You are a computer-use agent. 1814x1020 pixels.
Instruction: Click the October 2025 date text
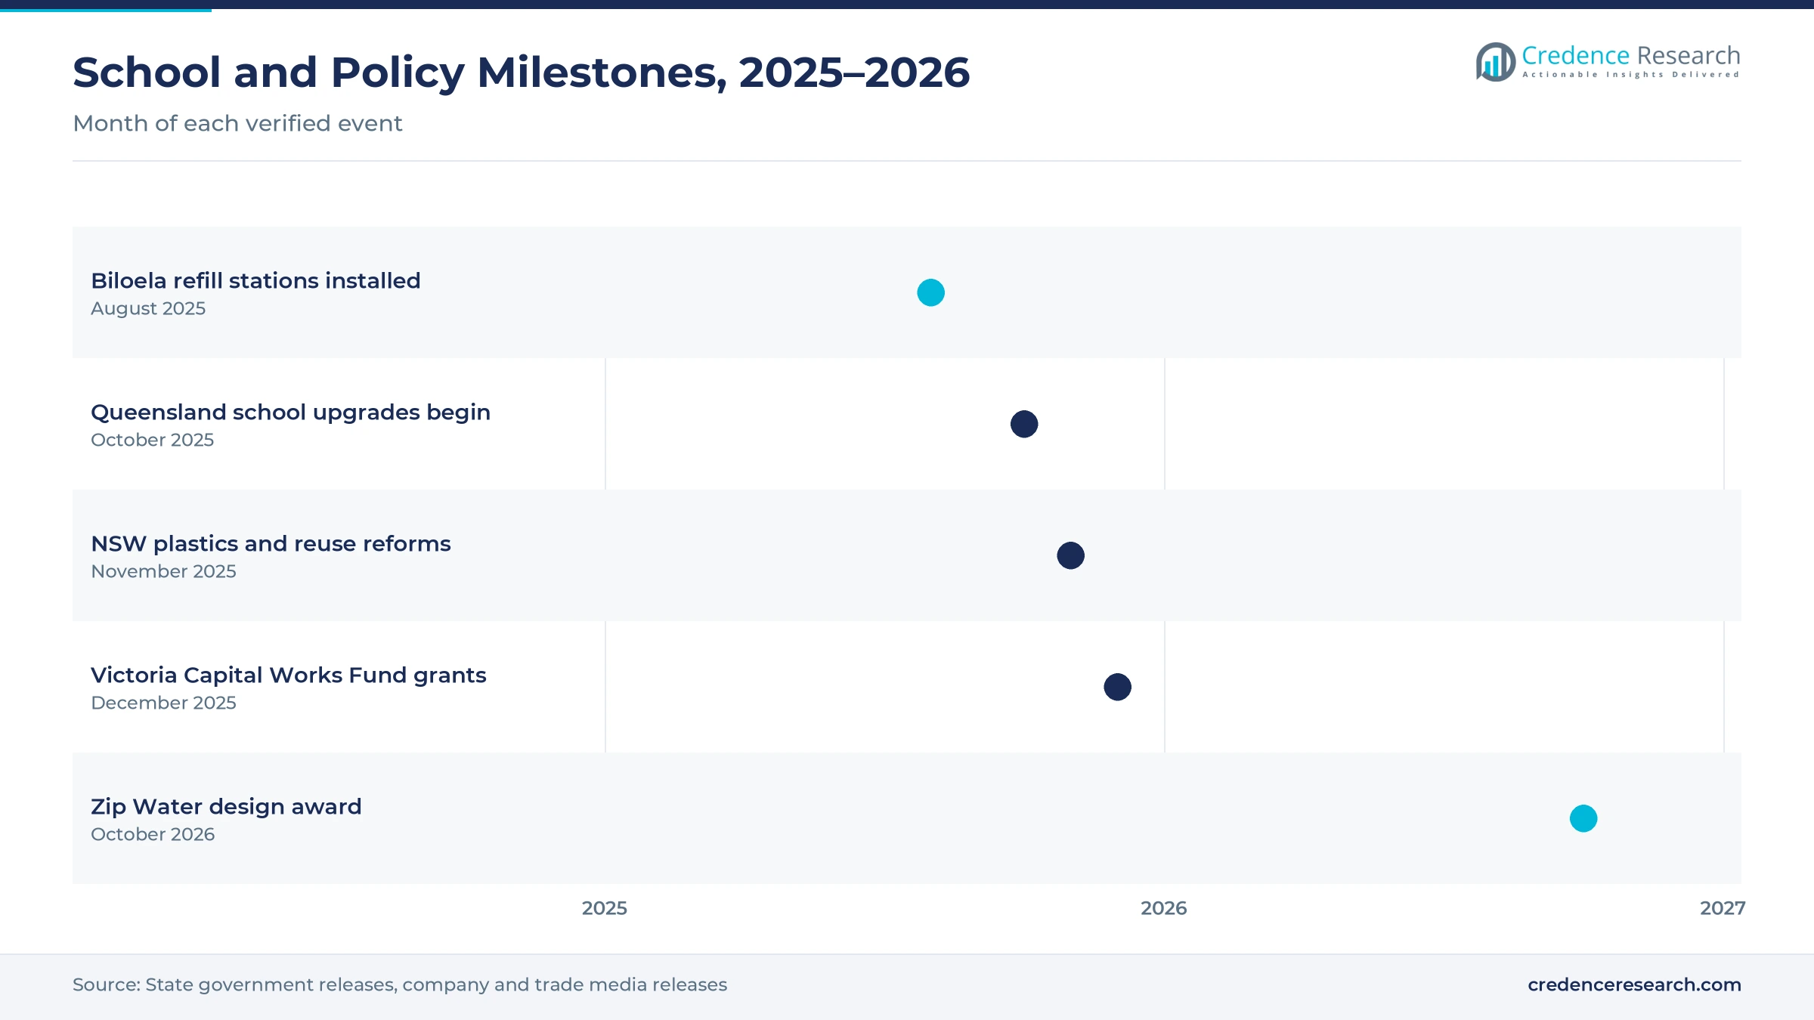click(x=152, y=440)
